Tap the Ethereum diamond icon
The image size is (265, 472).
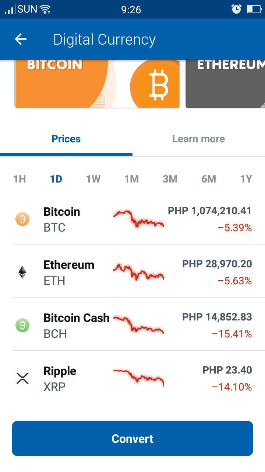[22, 273]
